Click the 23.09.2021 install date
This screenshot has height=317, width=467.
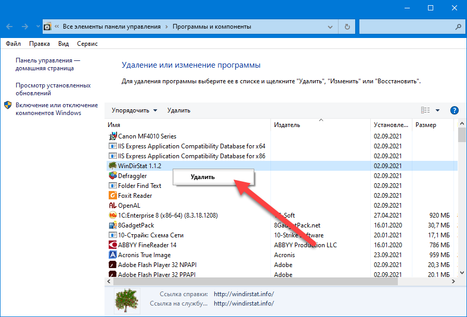tap(388, 255)
